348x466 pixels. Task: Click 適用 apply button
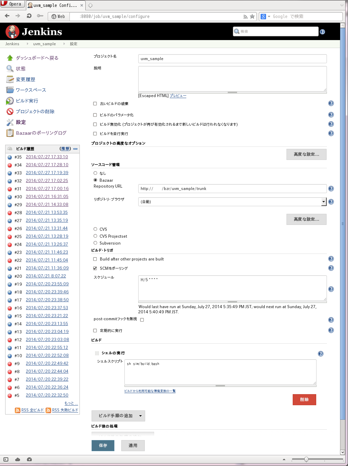133,446
